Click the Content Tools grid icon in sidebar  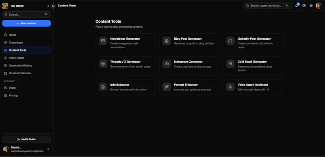coord(5,50)
